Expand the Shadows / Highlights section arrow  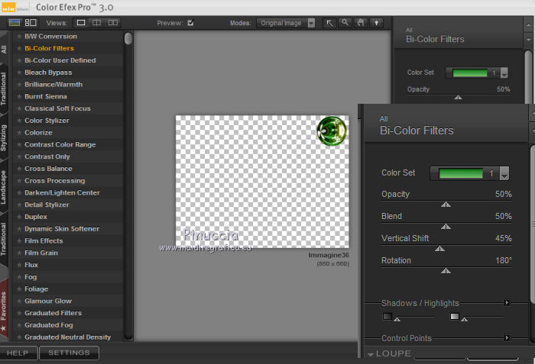pos(507,303)
